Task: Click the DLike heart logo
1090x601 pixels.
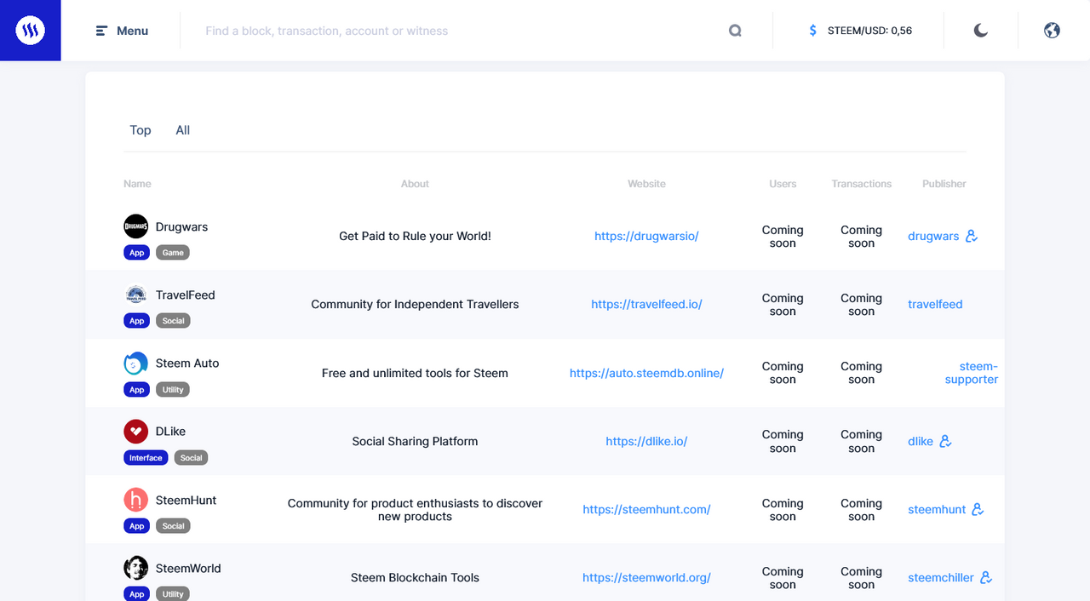Action: pos(135,432)
